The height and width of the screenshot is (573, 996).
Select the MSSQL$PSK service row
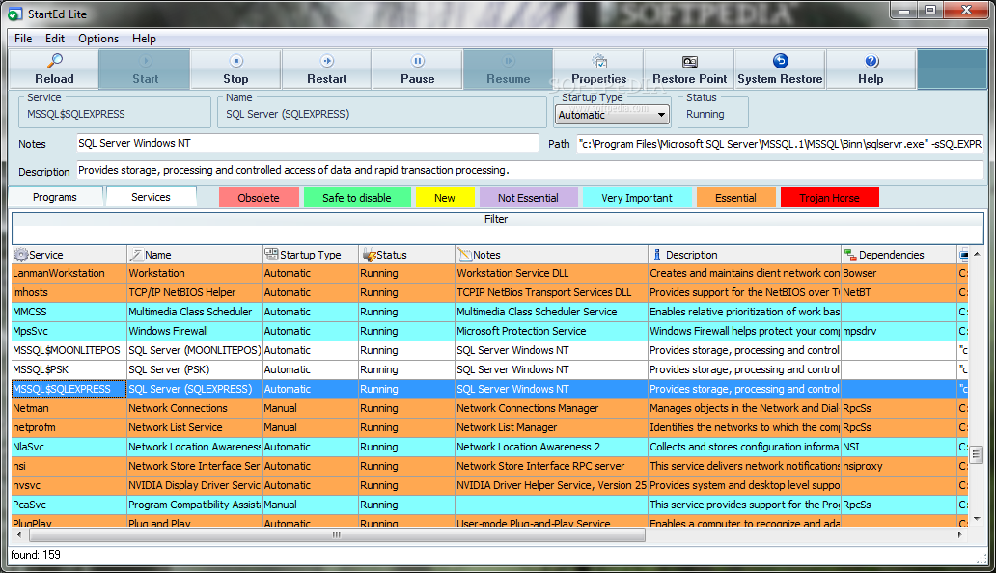[x=489, y=369]
